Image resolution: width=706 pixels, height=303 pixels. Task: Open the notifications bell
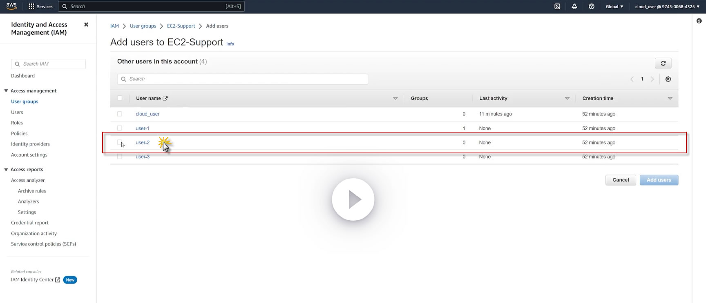coord(574,7)
